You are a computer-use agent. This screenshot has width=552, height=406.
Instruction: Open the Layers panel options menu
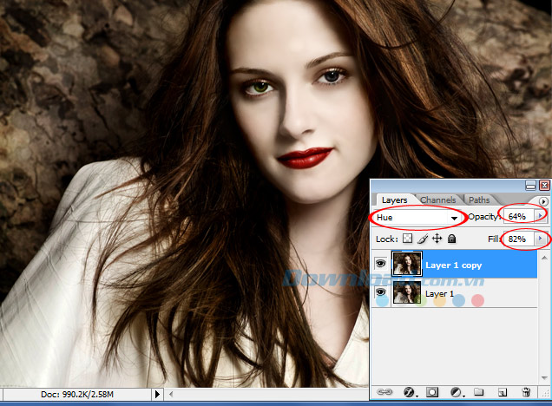pyautogui.click(x=543, y=201)
